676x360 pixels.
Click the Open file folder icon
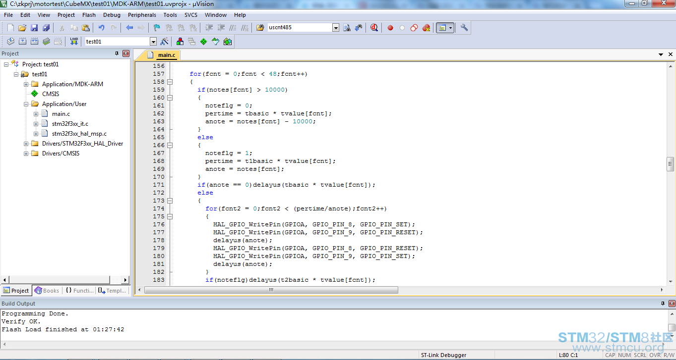coord(22,28)
